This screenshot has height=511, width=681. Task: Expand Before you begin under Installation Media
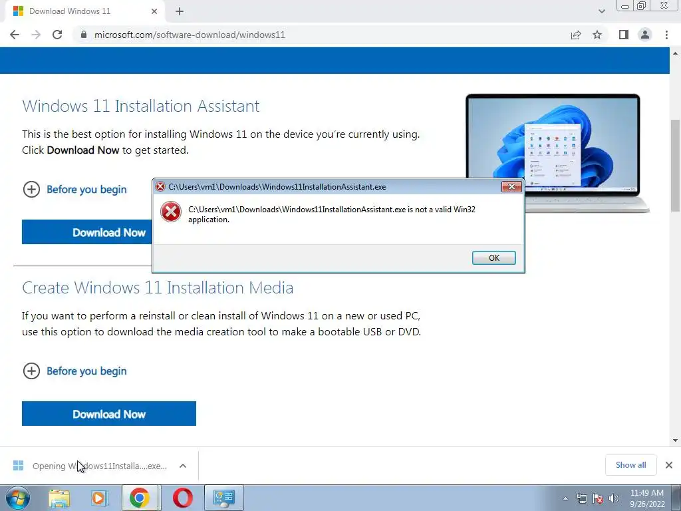point(74,371)
